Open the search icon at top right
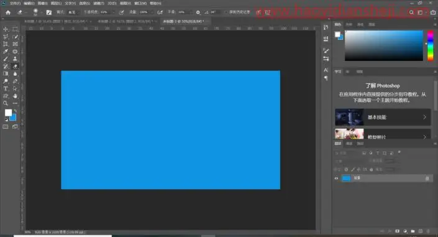 point(411,12)
